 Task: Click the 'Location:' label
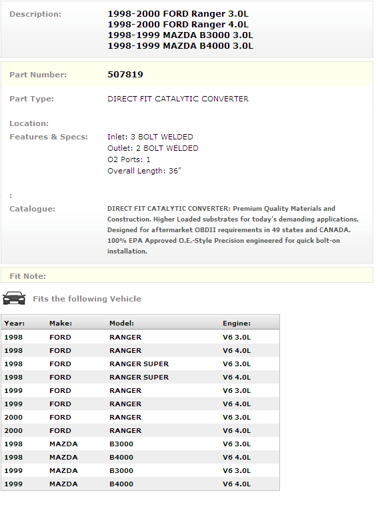coord(29,123)
